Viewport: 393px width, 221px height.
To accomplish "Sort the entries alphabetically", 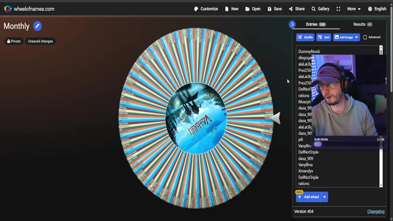I will pos(324,37).
